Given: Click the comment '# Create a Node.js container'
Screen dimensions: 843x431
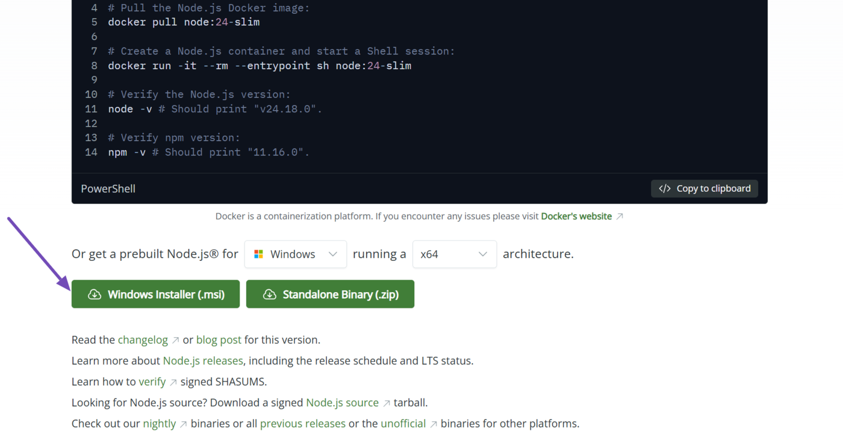Looking at the screenshot, I should tap(281, 51).
